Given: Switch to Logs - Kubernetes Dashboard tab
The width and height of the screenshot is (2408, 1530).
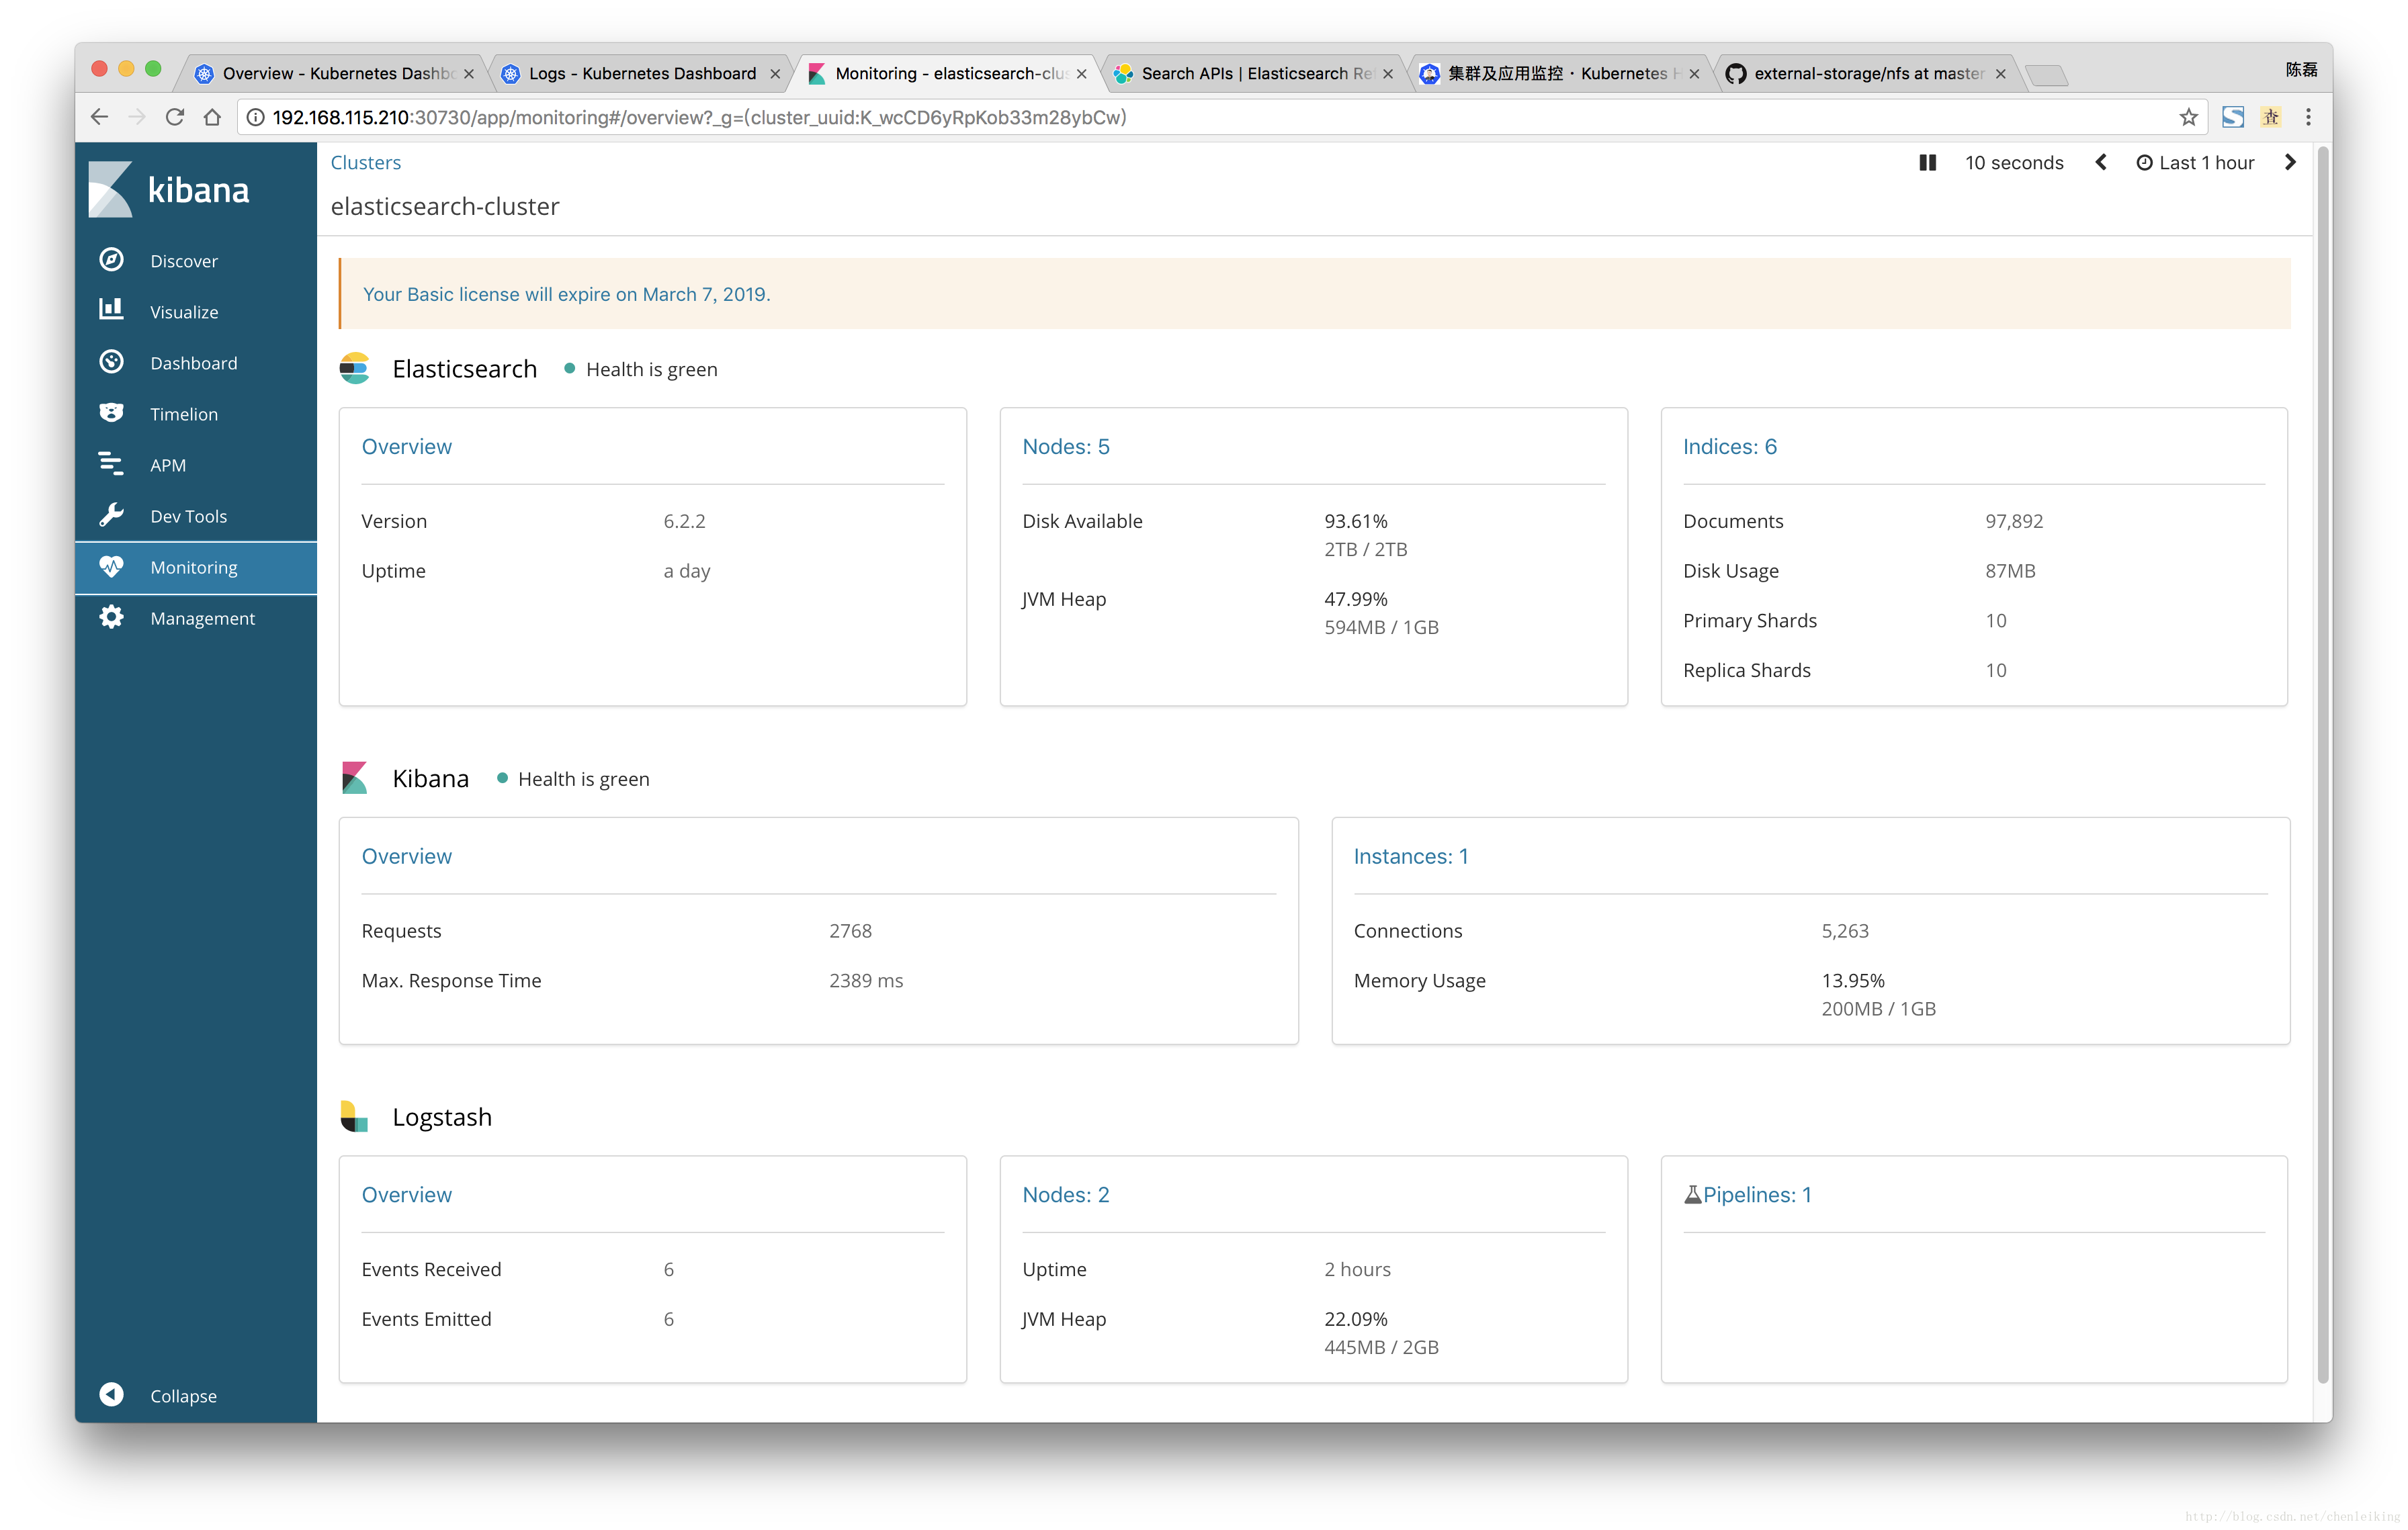Looking at the screenshot, I should pos(640,73).
